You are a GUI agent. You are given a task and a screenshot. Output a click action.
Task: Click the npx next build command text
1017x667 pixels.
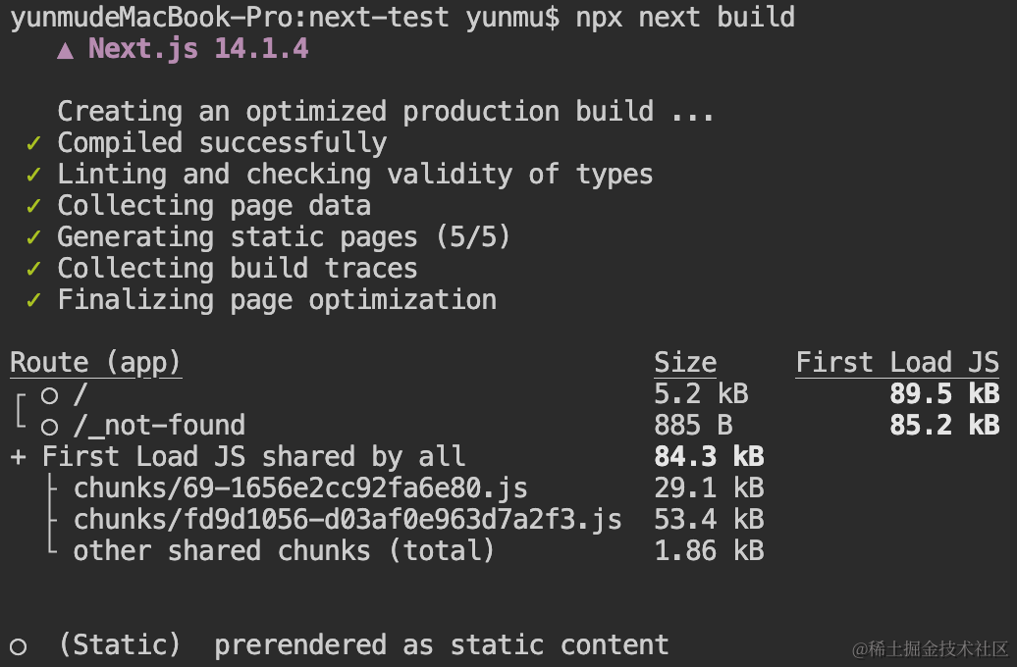[x=685, y=17]
